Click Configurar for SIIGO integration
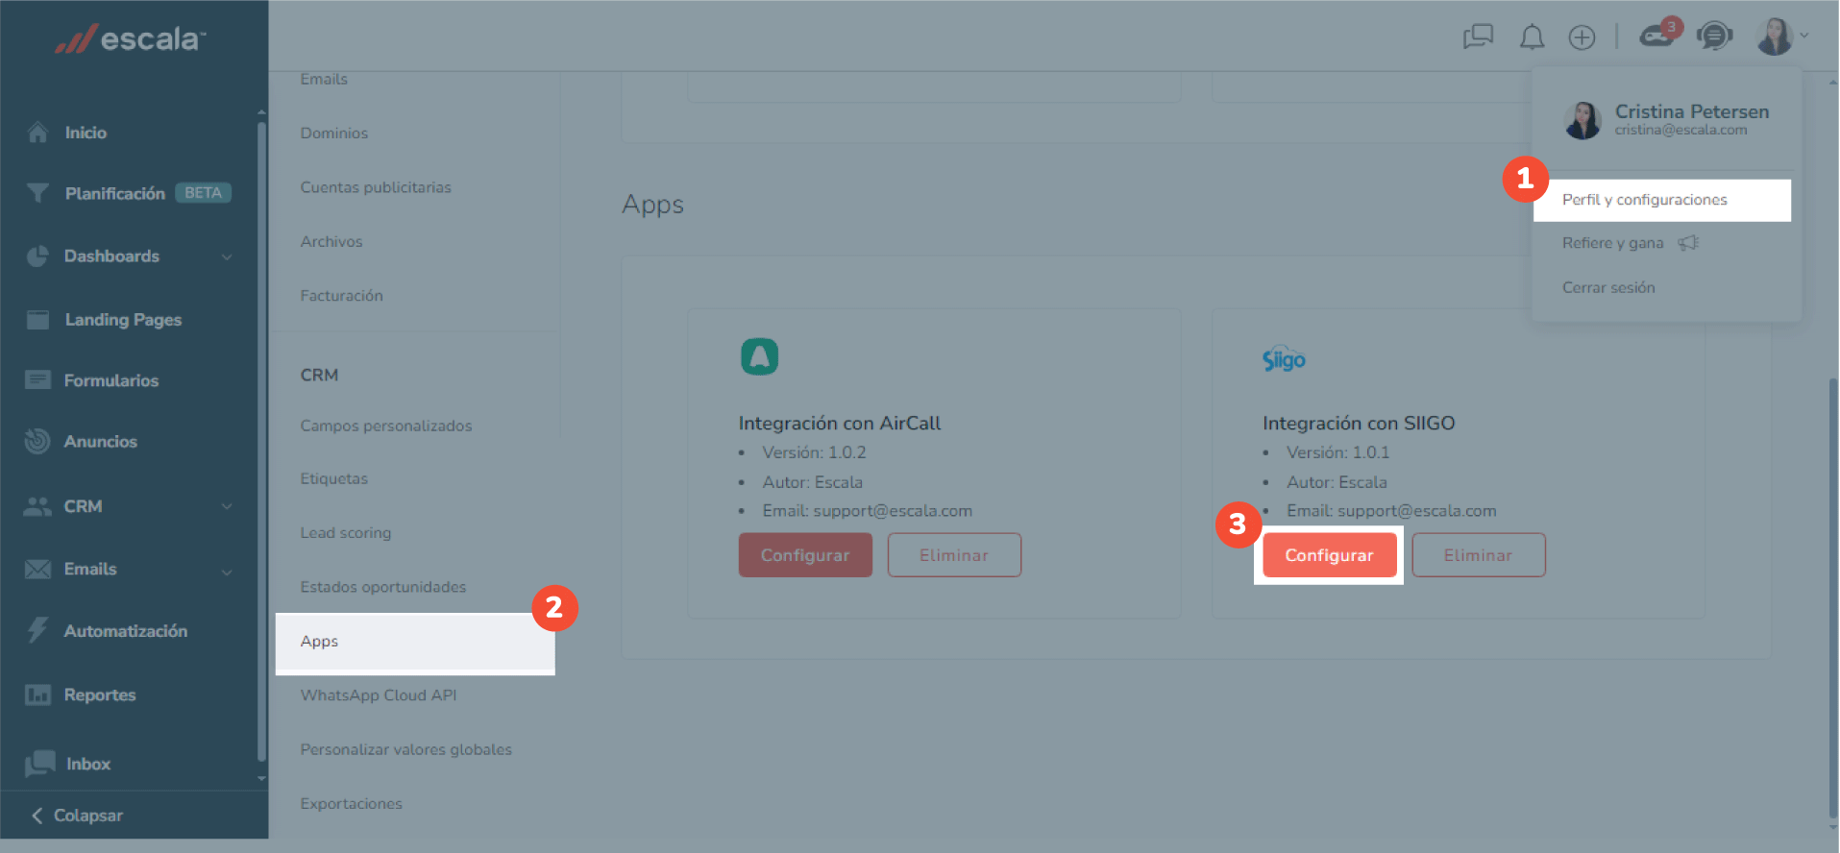This screenshot has height=853, width=1840. [1330, 555]
